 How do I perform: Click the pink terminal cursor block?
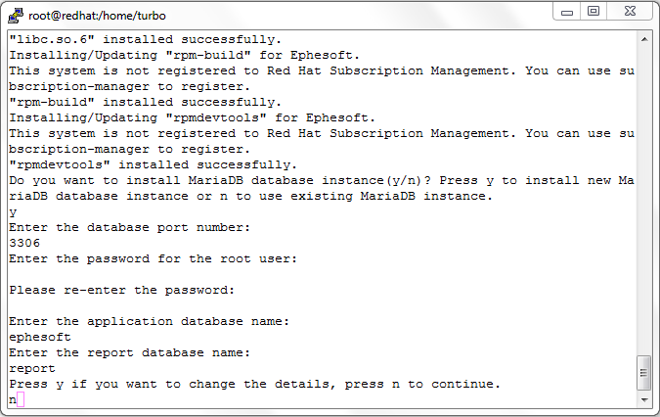click(x=21, y=399)
